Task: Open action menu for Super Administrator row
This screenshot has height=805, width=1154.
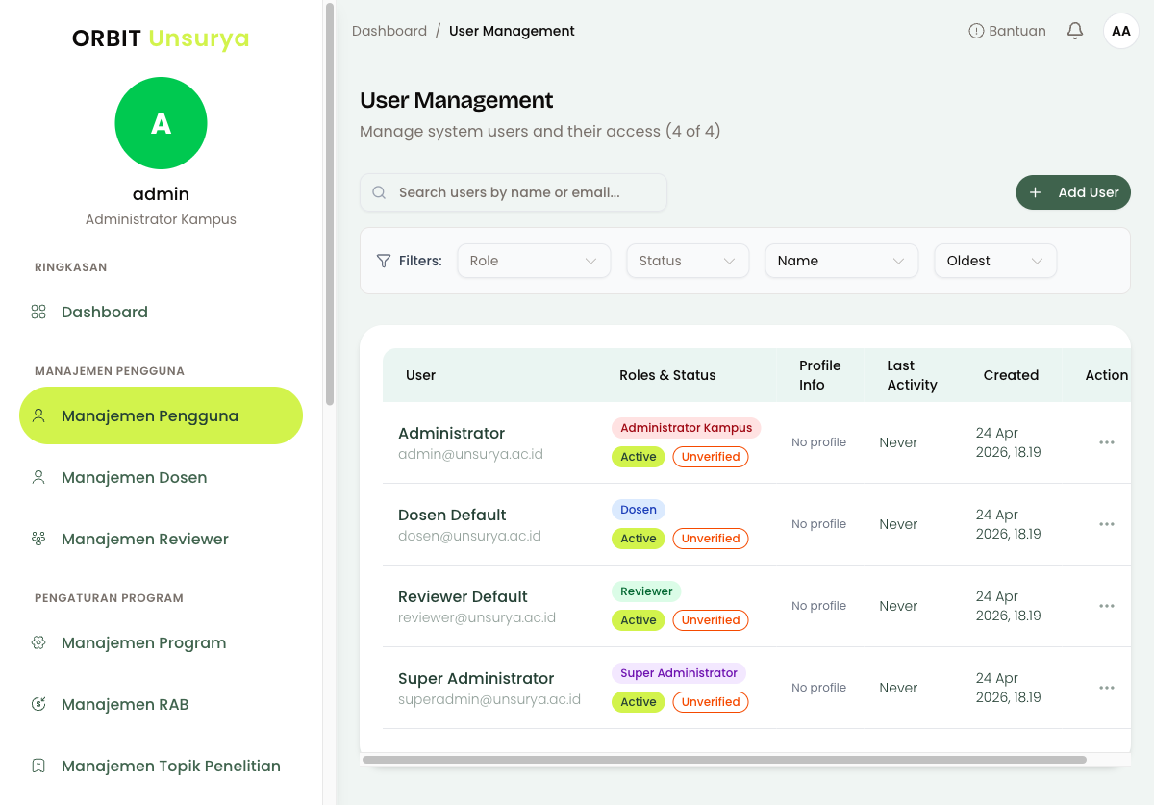Action: (1107, 688)
